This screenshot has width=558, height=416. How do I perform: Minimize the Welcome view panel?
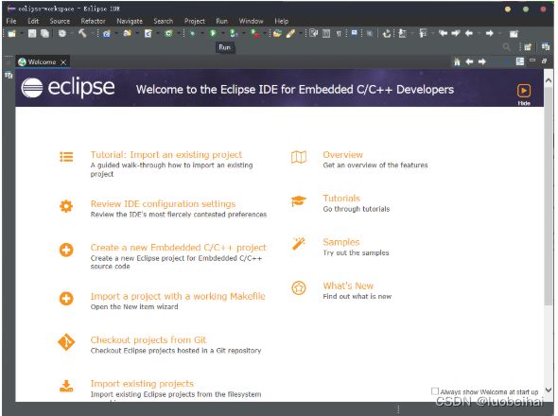tap(532, 61)
